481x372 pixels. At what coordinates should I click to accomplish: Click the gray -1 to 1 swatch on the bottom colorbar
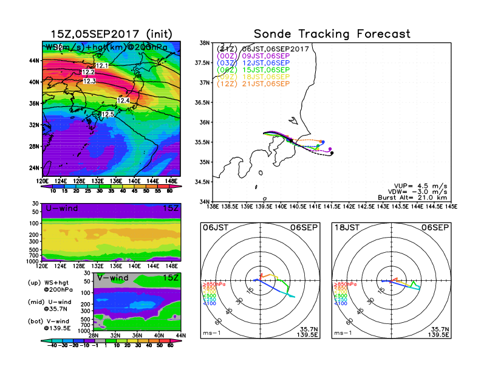100,341
